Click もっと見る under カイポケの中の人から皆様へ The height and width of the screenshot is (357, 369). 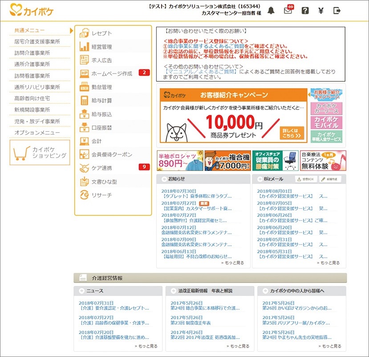coord(329,346)
